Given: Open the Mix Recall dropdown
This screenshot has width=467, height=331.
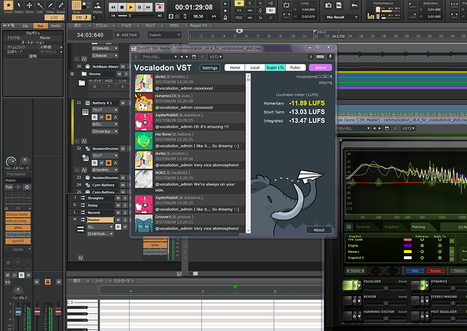Looking at the screenshot, I should (341, 17).
